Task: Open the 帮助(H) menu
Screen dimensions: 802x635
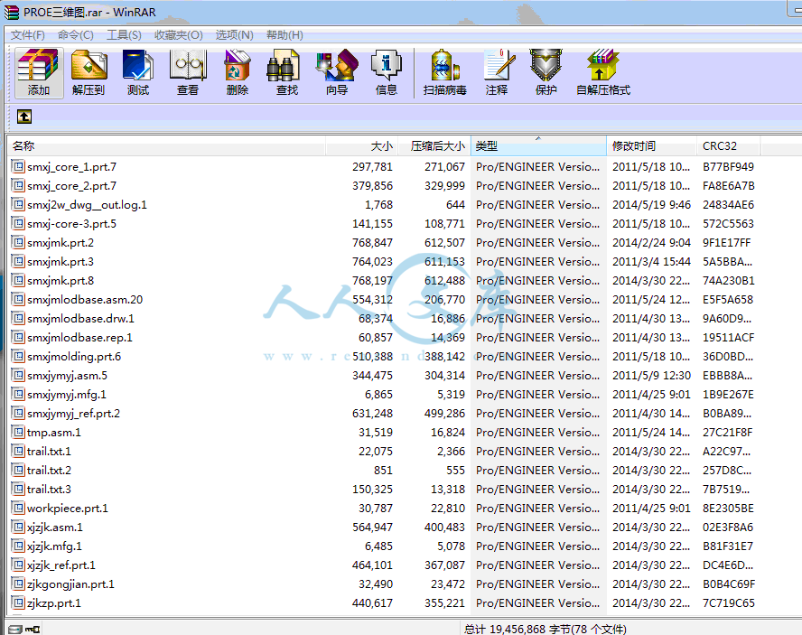Action: 284,35
